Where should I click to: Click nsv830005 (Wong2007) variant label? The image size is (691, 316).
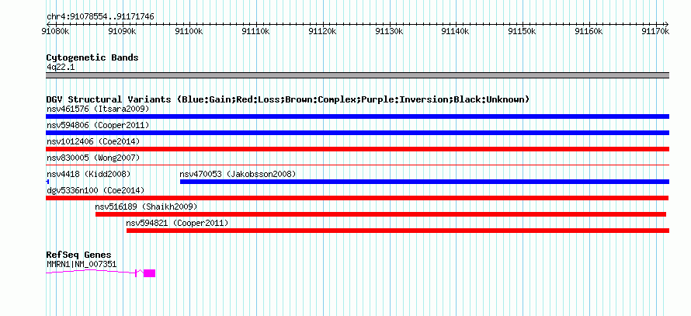click(93, 158)
